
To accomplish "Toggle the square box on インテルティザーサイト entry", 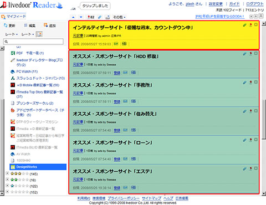I will (x=256, y=24).
